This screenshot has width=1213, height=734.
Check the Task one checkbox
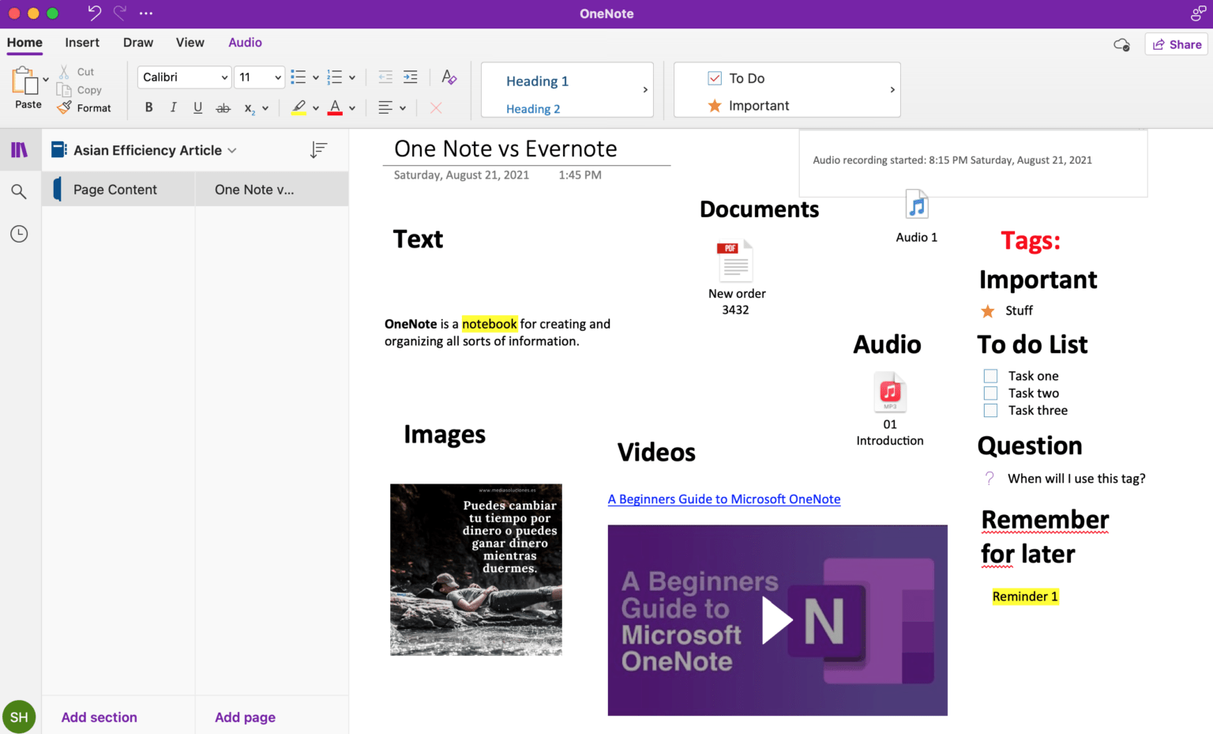(990, 375)
